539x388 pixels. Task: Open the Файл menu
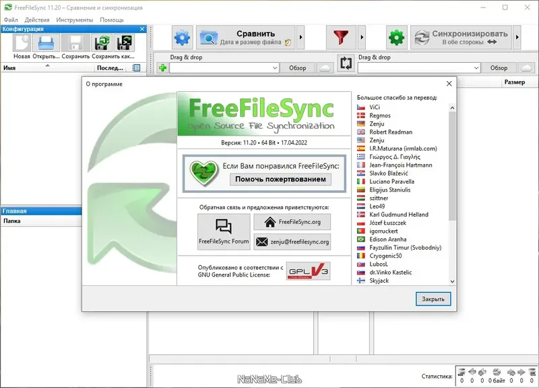pos(11,20)
